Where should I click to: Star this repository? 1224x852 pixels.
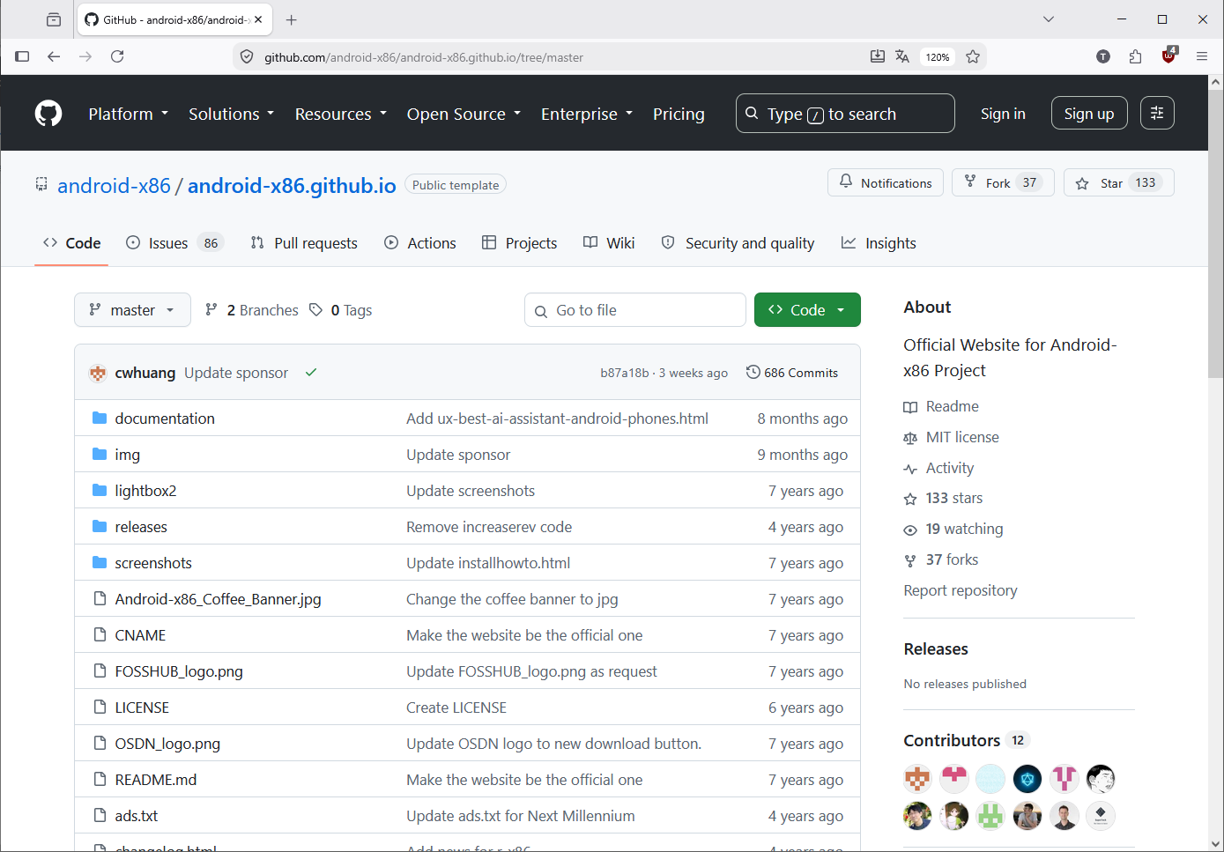pyautogui.click(x=1119, y=182)
